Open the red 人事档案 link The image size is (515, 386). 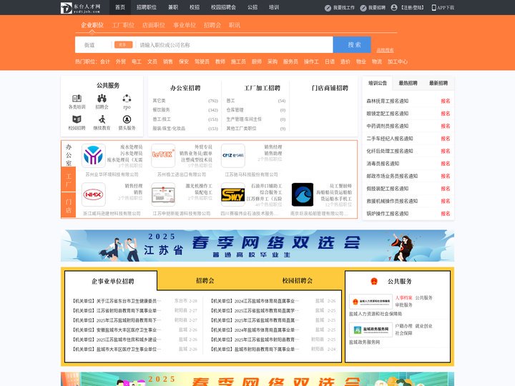point(403,297)
